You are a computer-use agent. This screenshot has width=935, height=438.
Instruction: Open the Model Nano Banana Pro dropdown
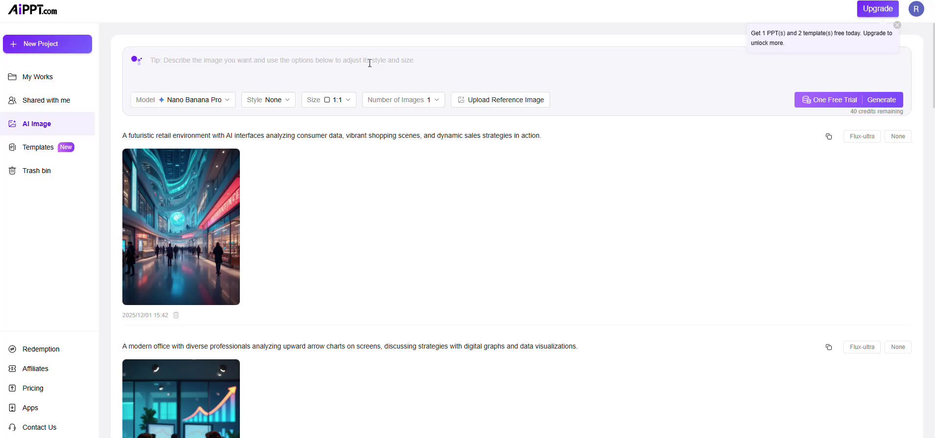coord(183,100)
